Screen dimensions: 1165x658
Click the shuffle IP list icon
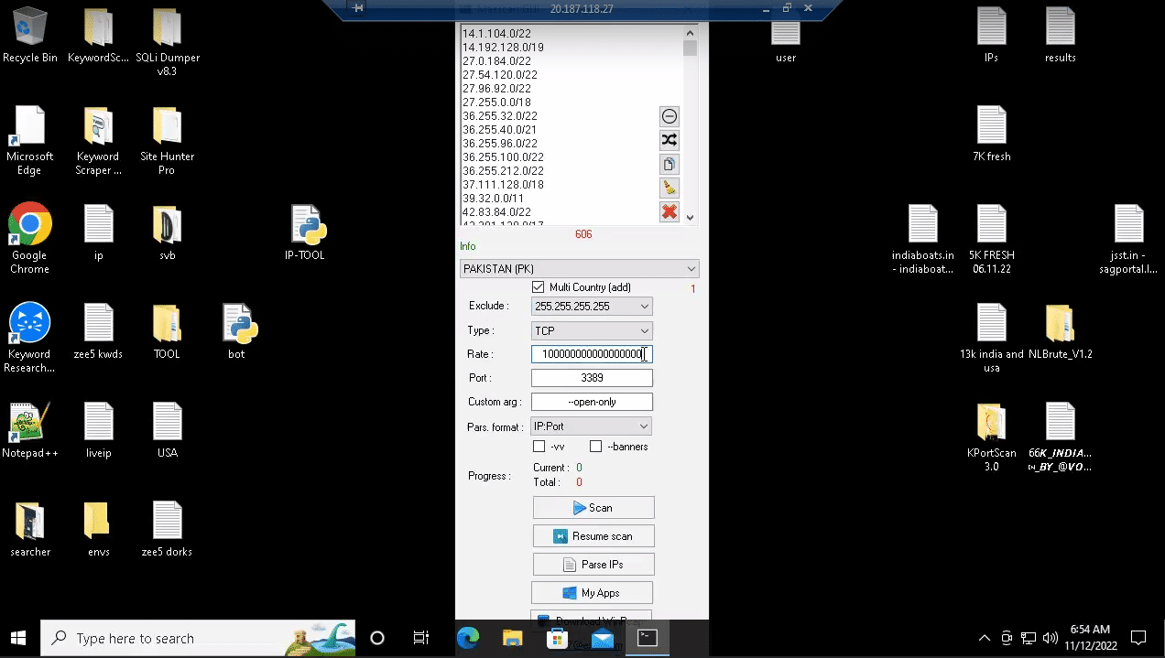coord(670,140)
